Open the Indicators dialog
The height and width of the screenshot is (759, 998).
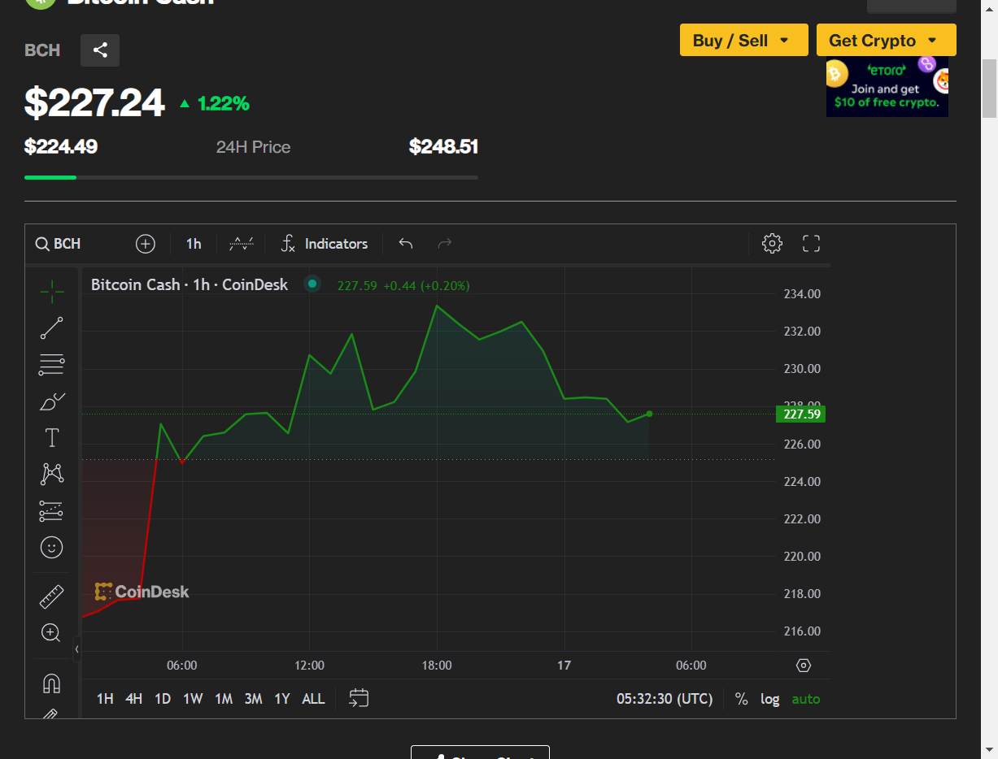coord(325,243)
